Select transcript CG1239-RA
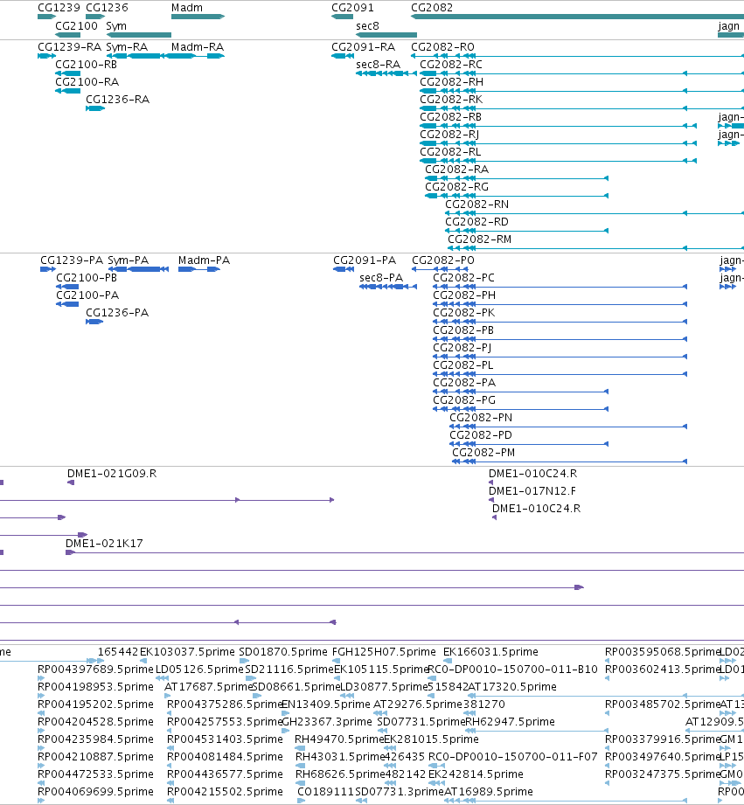The image size is (744, 805). pyautogui.click(x=69, y=47)
